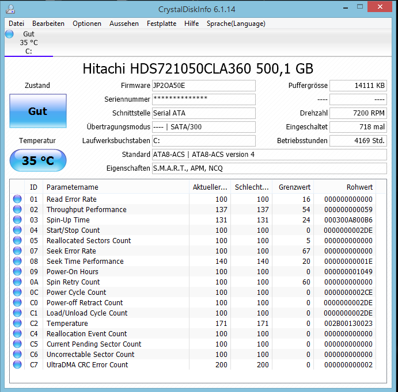Image resolution: width=398 pixels, height=392 pixels.
Task: Maximize the CrystalDiskInfo window
Action: 360,7
